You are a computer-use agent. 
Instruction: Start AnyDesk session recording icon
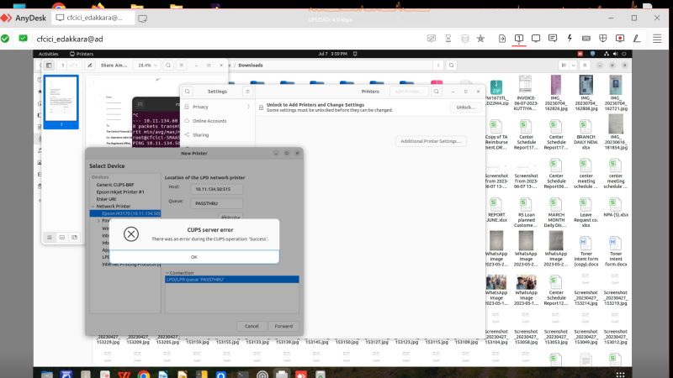(x=620, y=39)
